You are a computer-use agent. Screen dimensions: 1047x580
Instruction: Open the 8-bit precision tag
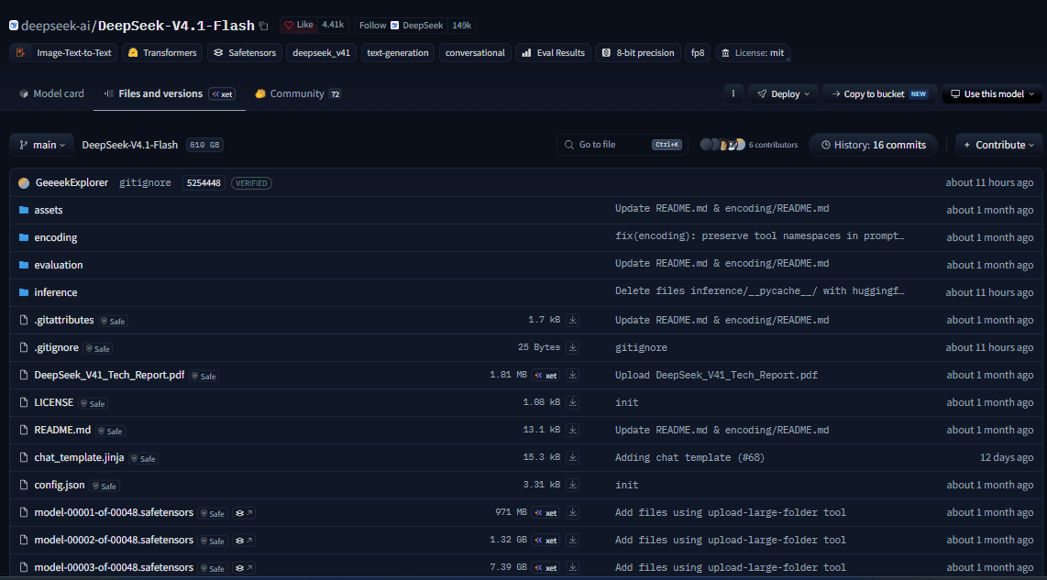pos(638,53)
